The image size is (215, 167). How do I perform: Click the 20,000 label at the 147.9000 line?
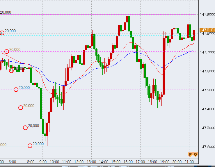[6, 12]
